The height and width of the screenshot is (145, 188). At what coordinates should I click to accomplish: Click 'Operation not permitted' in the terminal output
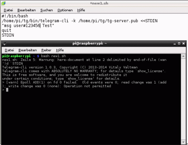[87, 86]
